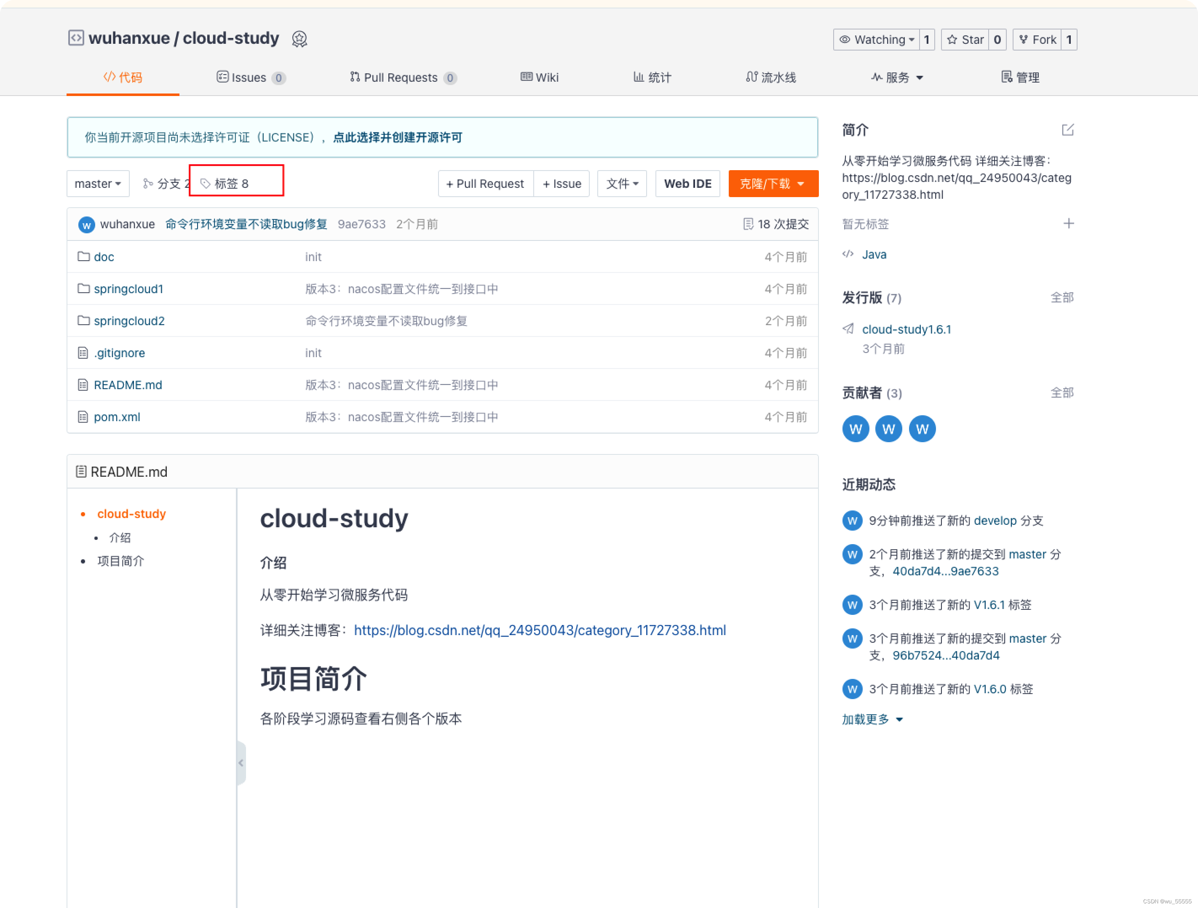Click the Web IDE button
The width and height of the screenshot is (1198, 908).
click(687, 184)
